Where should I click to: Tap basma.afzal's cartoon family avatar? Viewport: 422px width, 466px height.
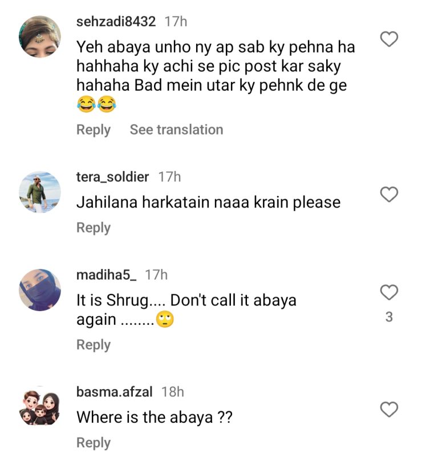coord(40,406)
